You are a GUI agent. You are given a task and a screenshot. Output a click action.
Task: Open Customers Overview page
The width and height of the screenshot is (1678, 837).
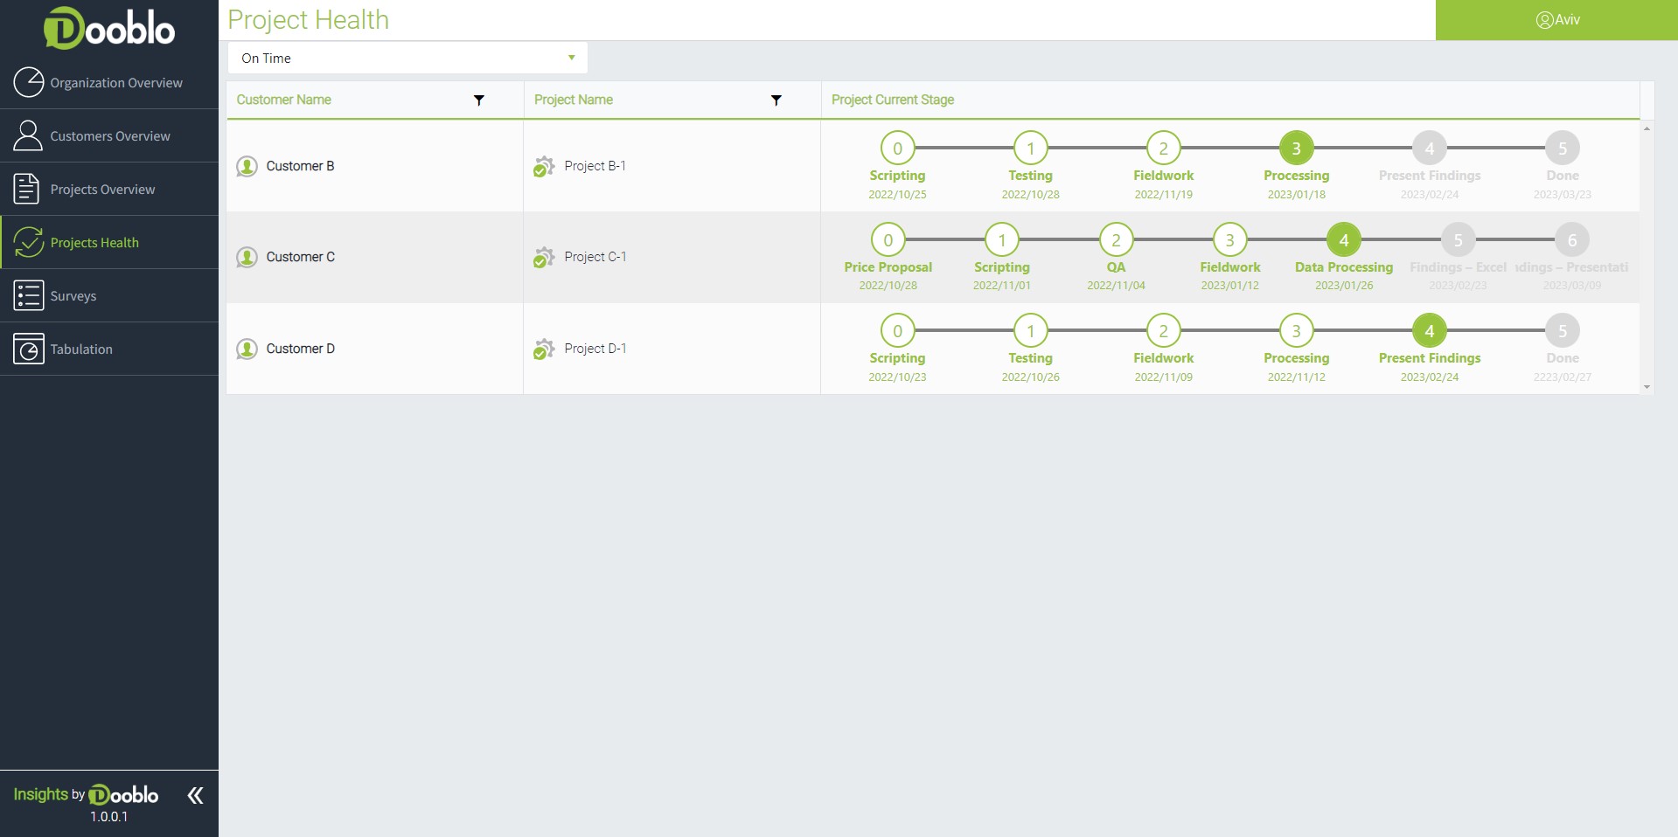109,136
